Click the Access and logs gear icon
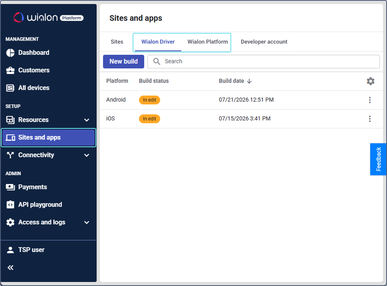Viewport: 387px width, 286px height. pos(10,222)
